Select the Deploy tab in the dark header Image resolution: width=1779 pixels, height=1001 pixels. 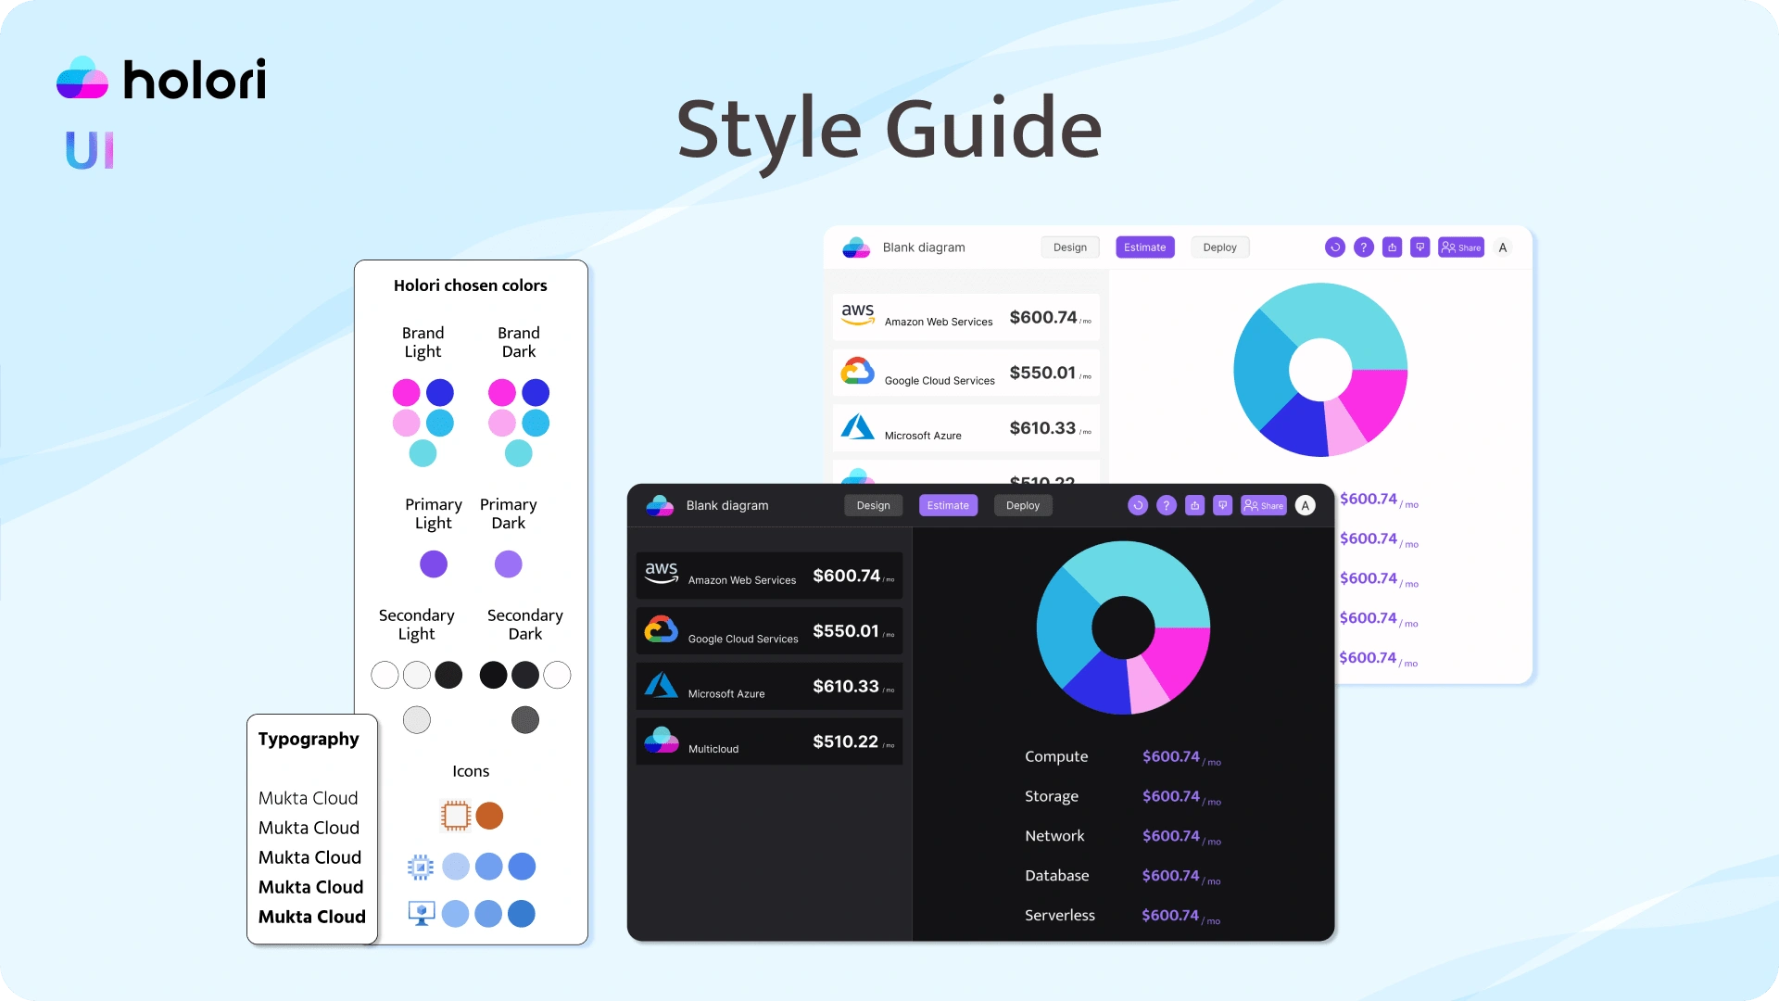pos(1022,505)
